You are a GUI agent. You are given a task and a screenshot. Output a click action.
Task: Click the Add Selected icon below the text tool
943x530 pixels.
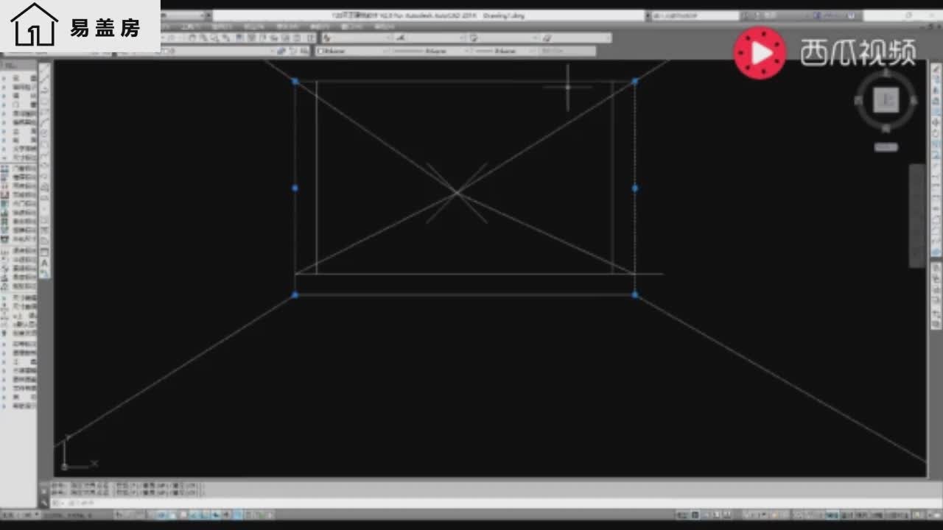[x=45, y=273]
